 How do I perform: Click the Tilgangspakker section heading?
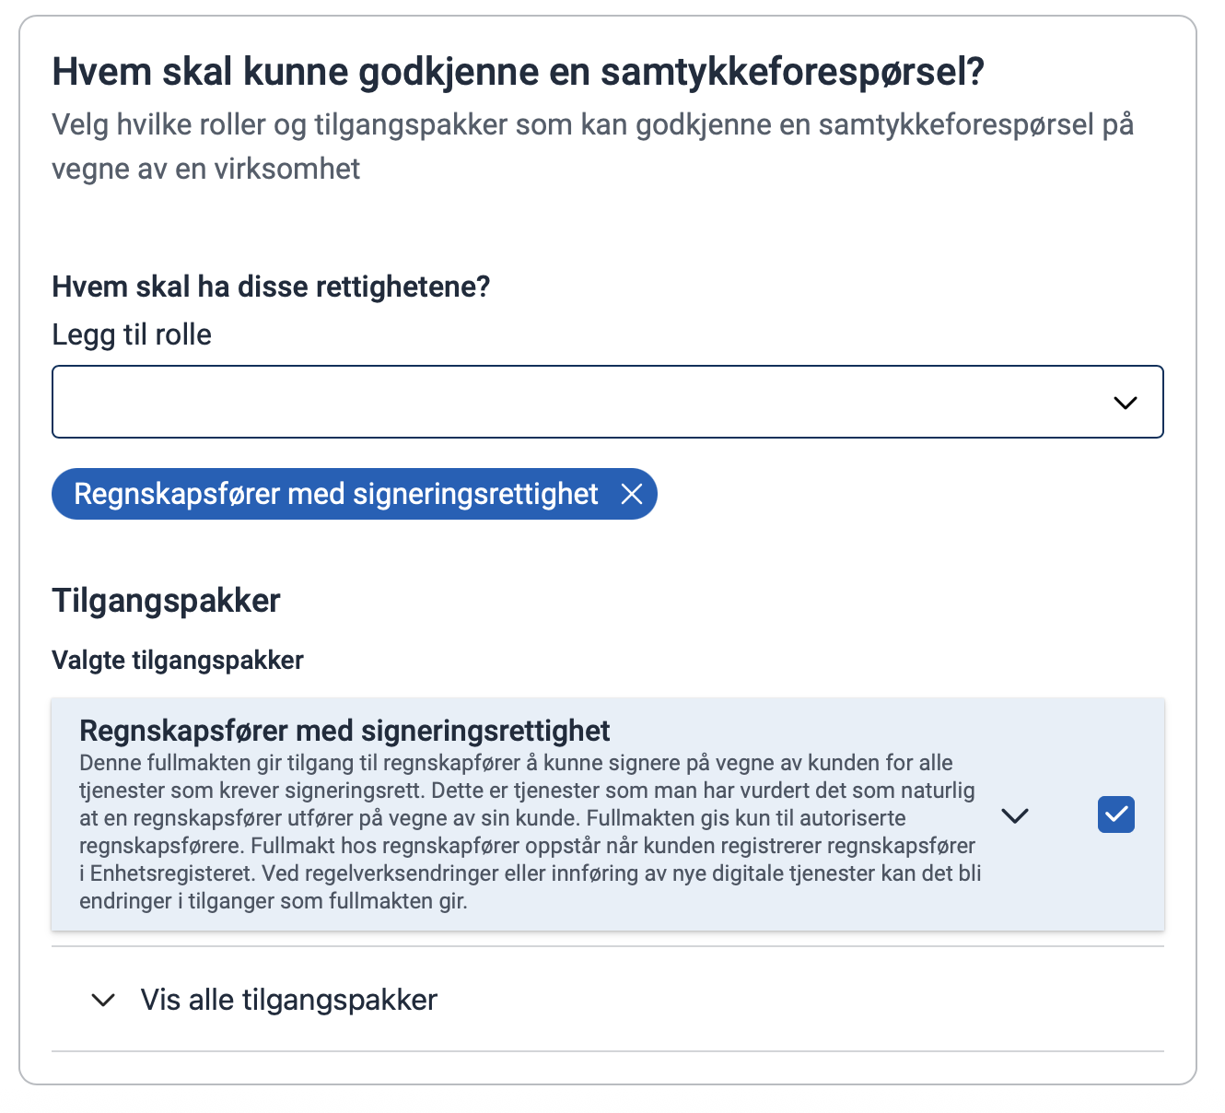click(x=166, y=601)
